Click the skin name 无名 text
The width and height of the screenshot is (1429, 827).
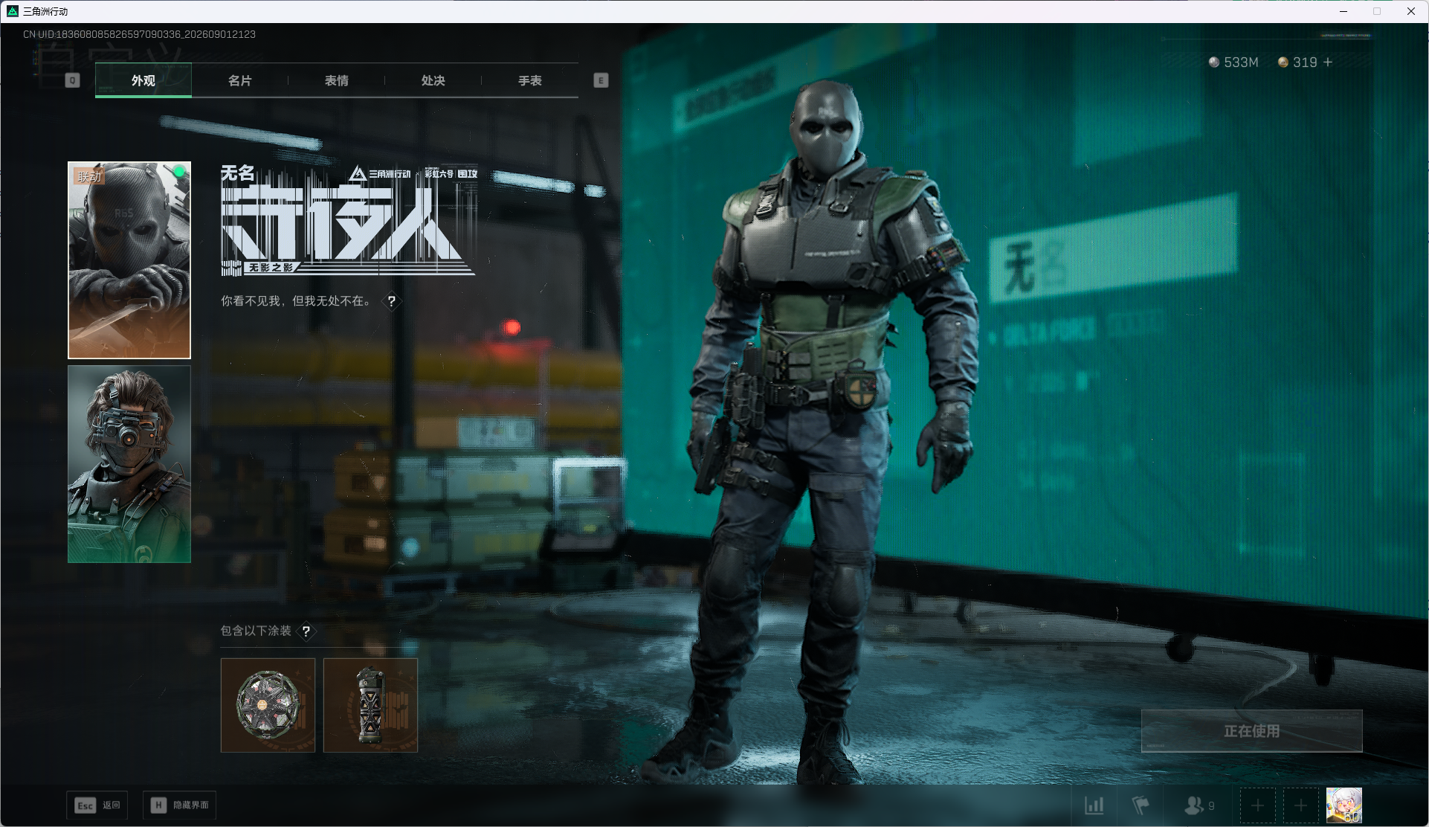point(238,173)
